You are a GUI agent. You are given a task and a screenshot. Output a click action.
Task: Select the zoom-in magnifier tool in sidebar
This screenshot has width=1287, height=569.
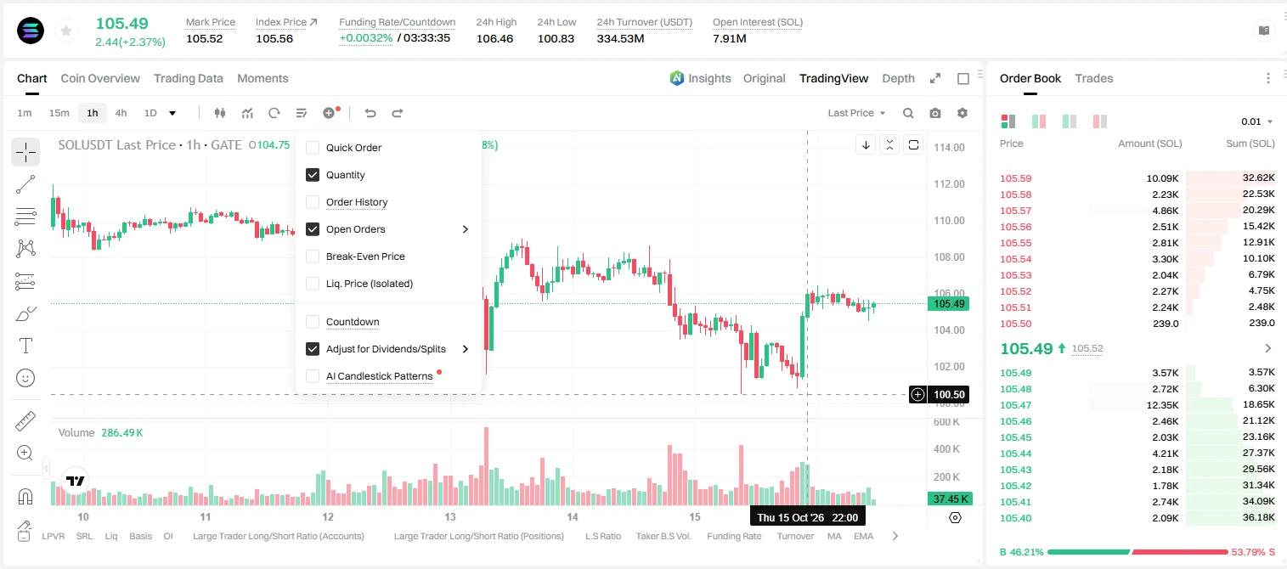(25, 453)
